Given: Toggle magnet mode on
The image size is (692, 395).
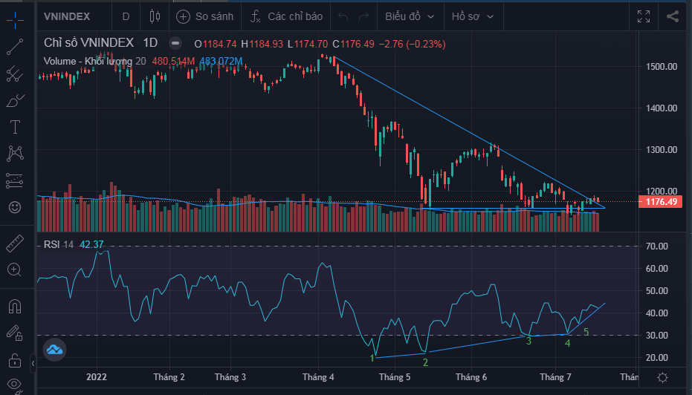Looking at the screenshot, I should [14, 305].
